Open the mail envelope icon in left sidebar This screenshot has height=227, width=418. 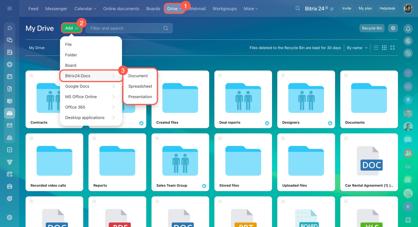pyautogui.click(x=9, y=126)
